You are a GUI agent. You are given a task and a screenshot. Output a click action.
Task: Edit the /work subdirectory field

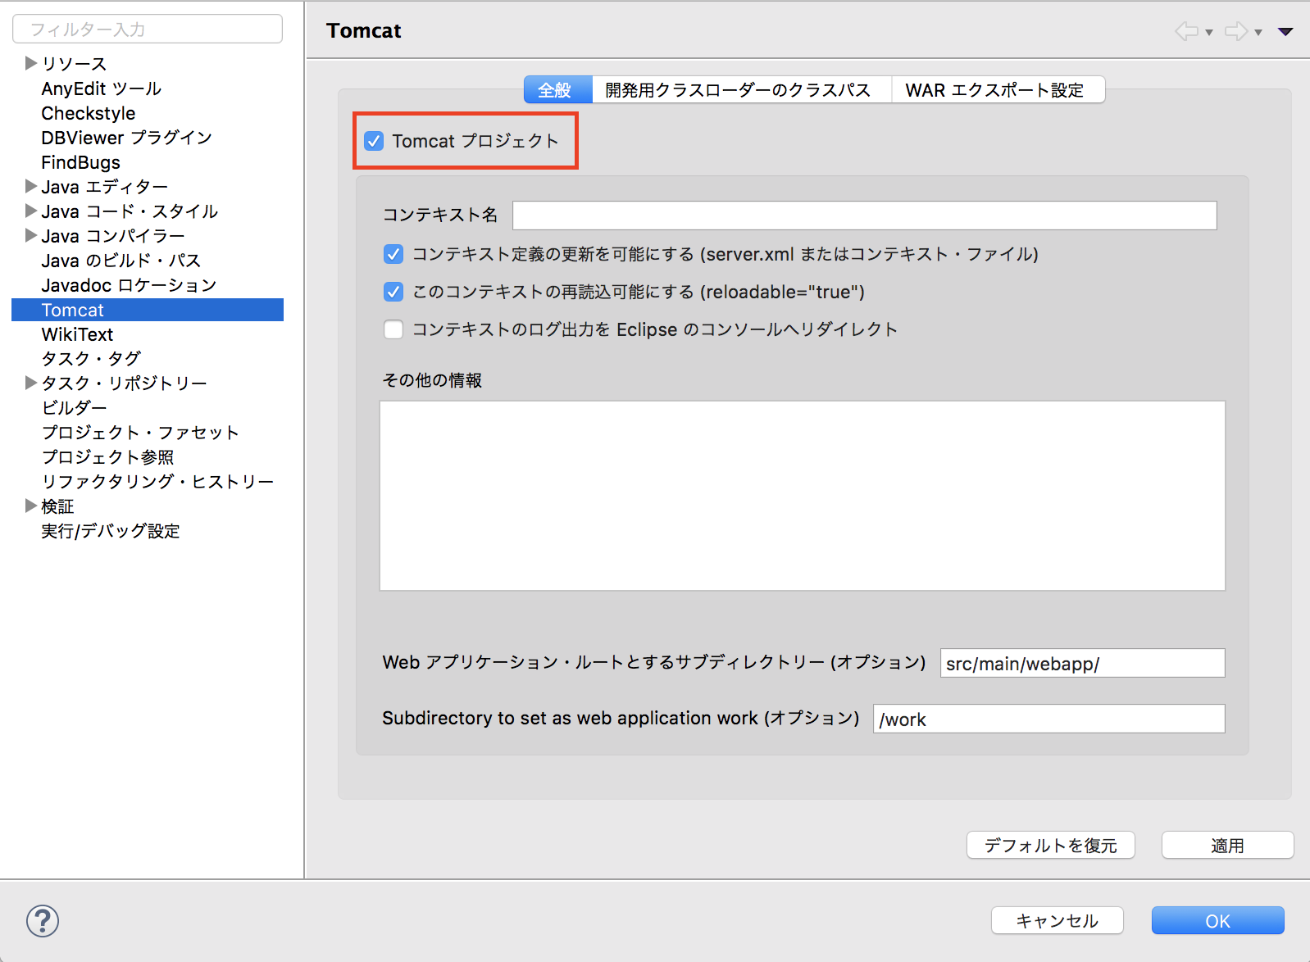1048,719
